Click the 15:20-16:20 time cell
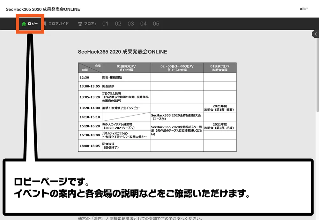The height and width of the screenshot is (220, 319). (90, 126)
